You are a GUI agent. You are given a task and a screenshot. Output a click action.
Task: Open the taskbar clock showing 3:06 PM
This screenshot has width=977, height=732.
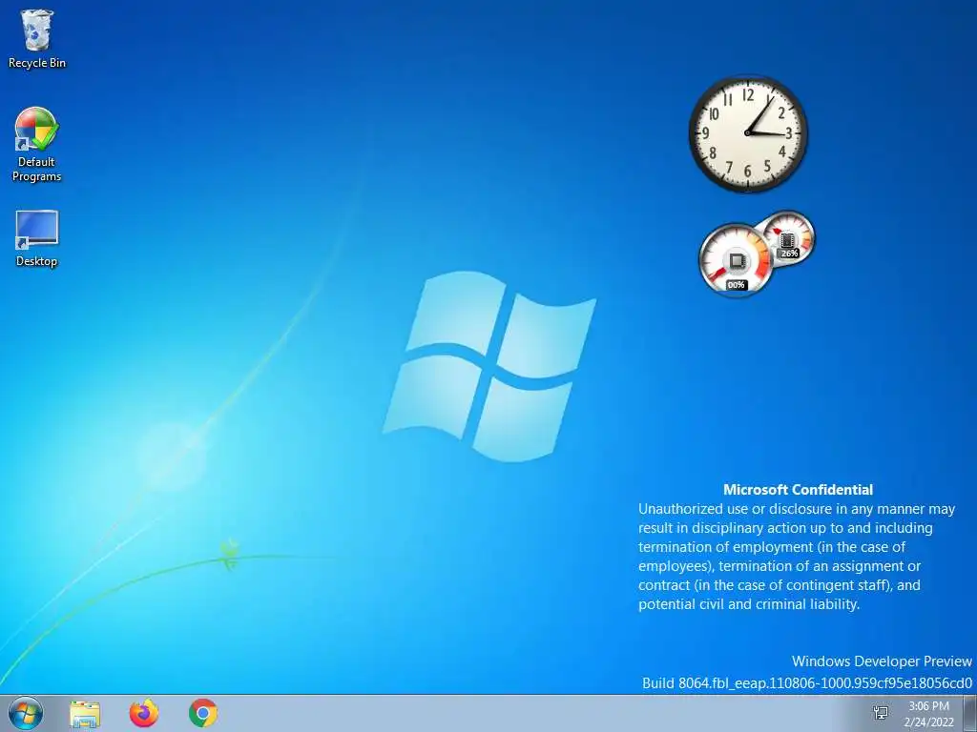[928, 706]
